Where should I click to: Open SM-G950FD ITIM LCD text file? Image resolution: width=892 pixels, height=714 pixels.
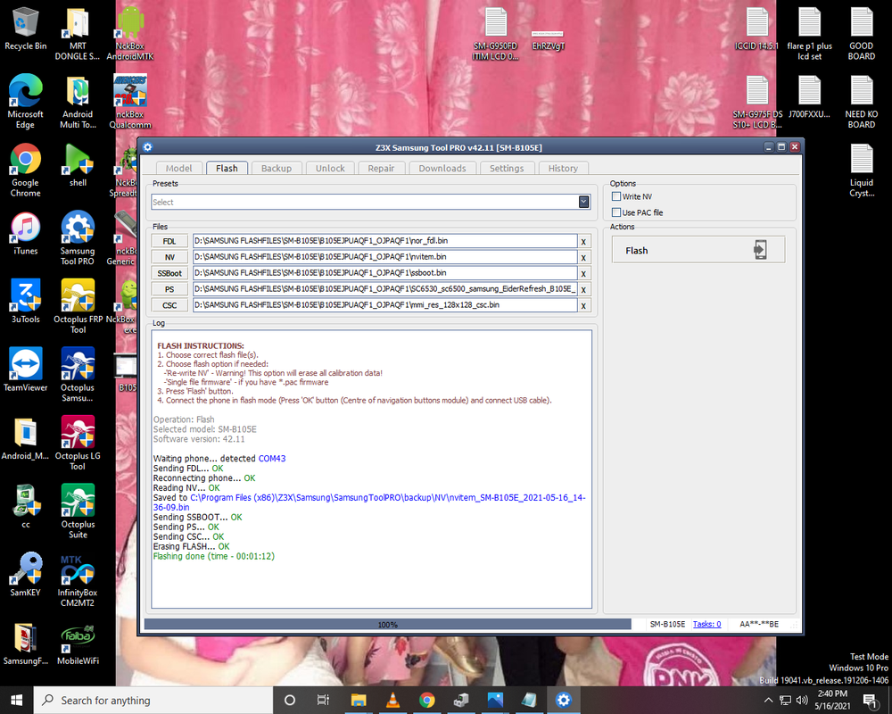(495, 34)
